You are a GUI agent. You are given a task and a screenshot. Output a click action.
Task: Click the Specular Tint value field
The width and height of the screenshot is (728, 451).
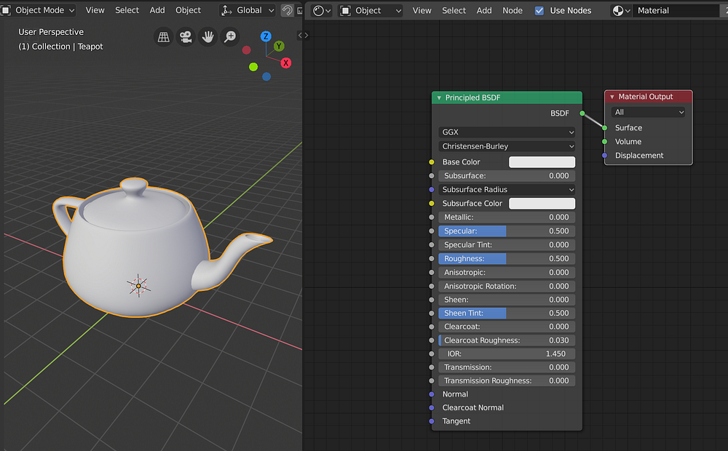pos(507,245)
